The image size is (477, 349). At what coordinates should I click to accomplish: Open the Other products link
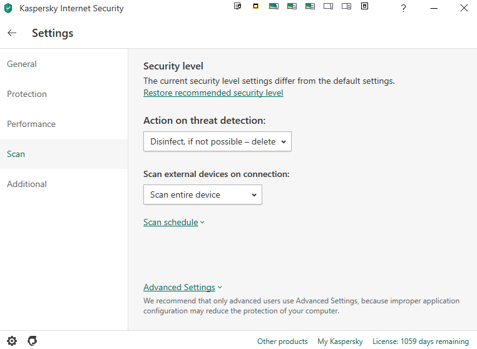282,341
